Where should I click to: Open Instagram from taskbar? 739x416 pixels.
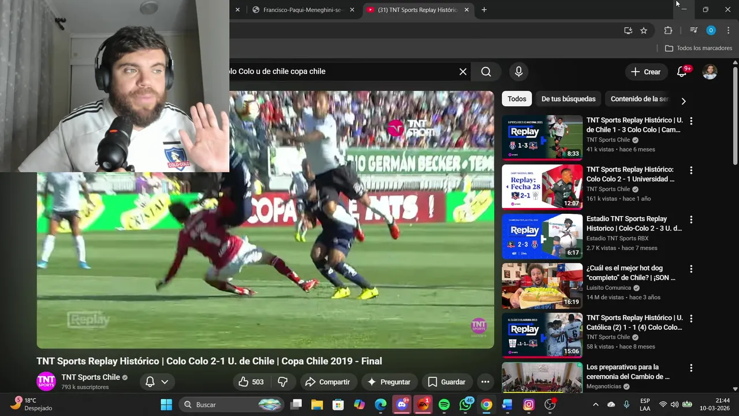click(529, 404)
